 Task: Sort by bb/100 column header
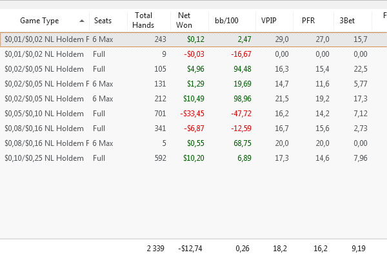pos(232,21)
